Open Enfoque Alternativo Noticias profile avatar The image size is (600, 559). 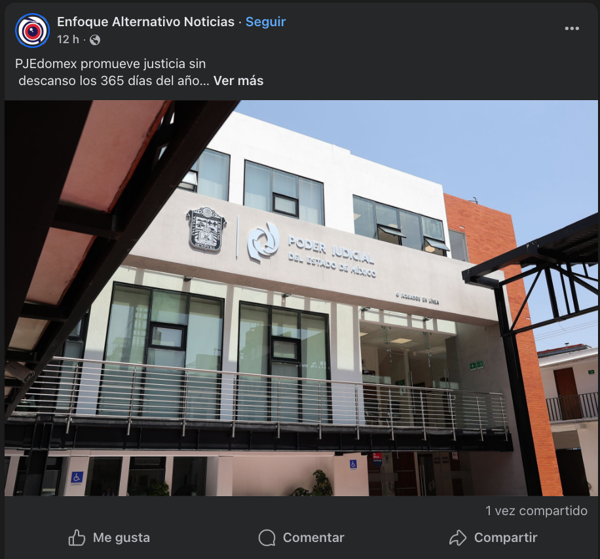(33, 31)
